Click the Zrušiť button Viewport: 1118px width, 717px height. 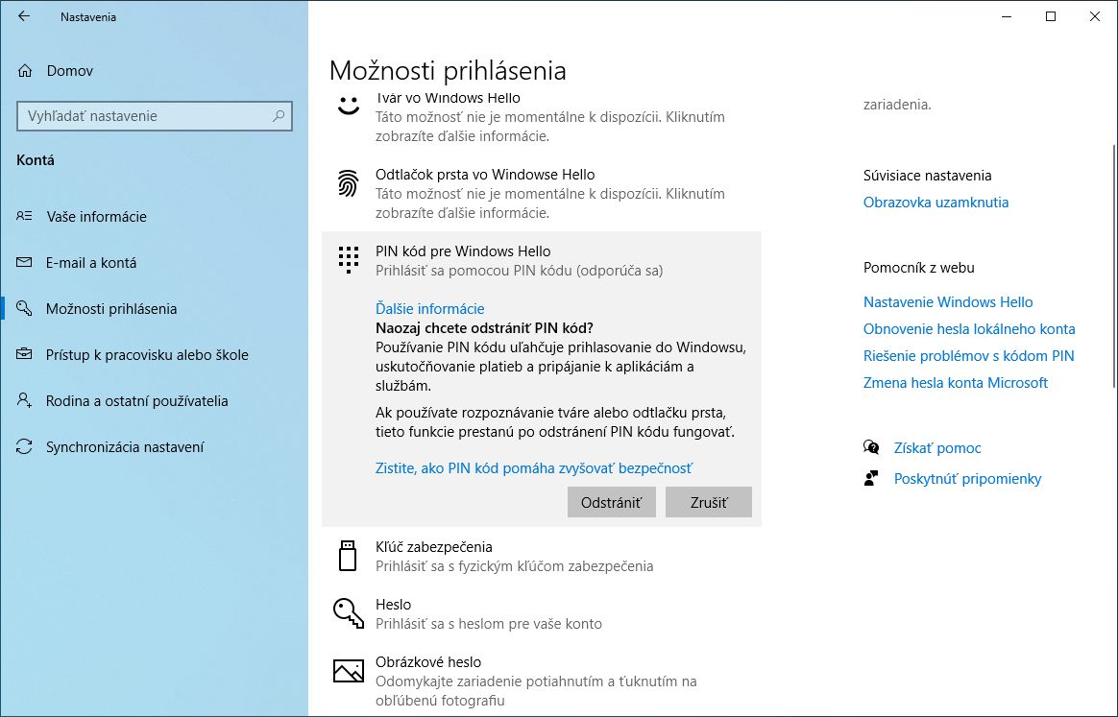click(x=709, y=502)
